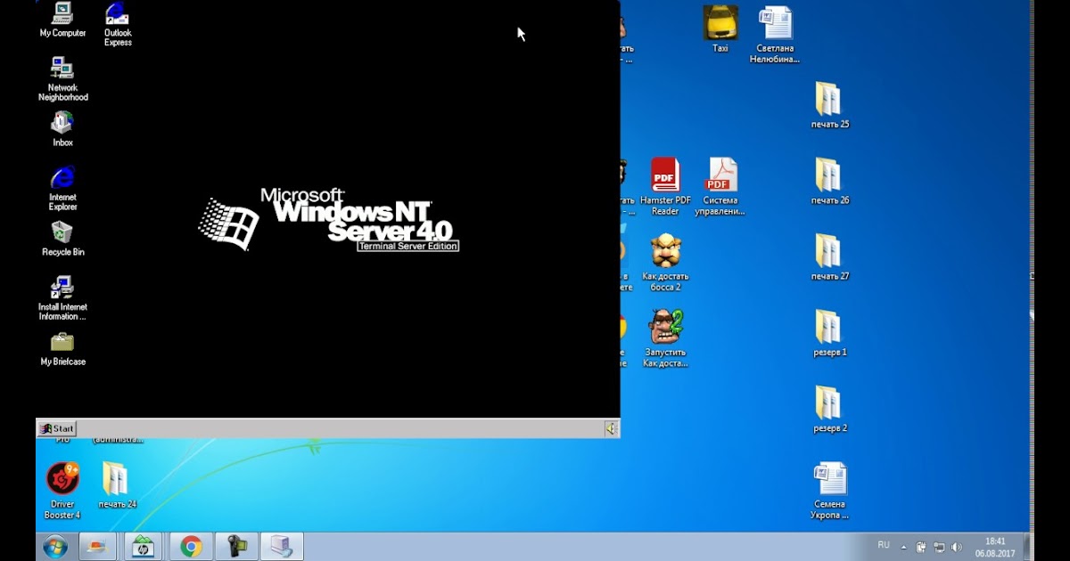Open My Computer on NT desktop
The image size is (1070, 561).
coord(62,20)
